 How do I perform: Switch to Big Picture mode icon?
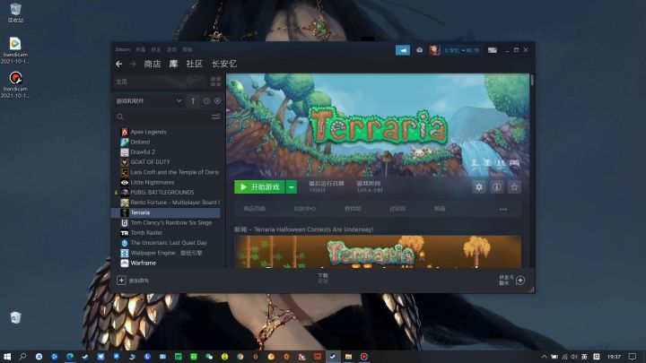point(493,50)
